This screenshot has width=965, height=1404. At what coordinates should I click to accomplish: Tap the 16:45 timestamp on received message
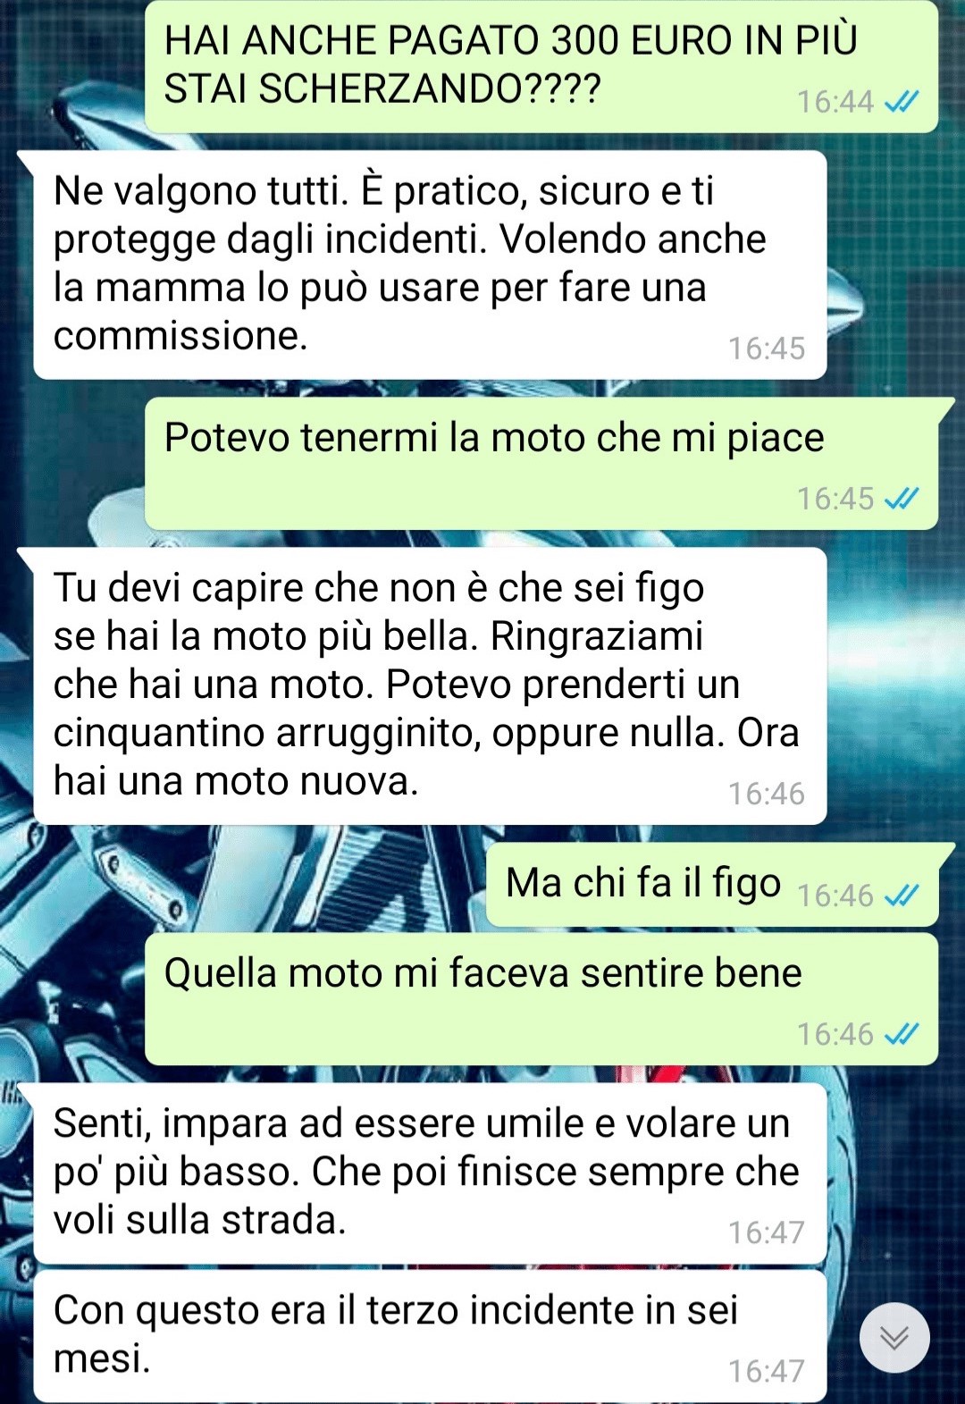[767, 349]
